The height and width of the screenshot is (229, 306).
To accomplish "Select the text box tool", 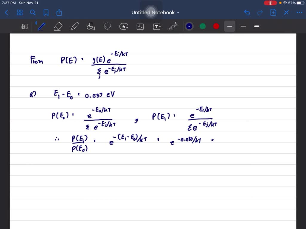I will [x=157, y=26].
